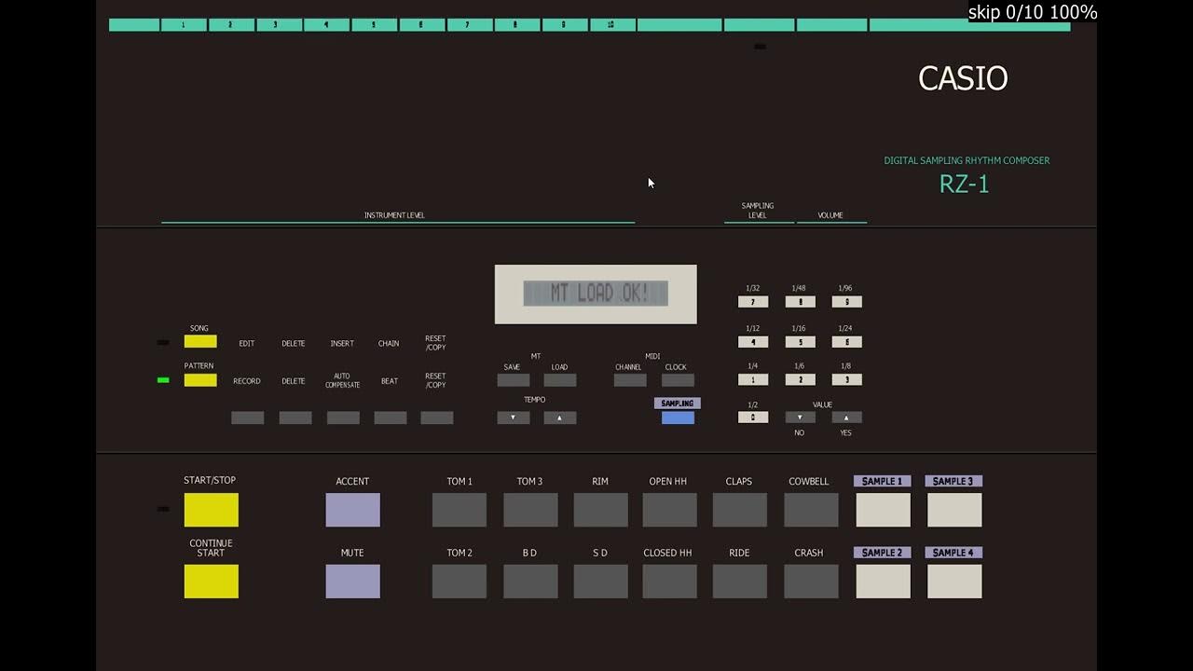Grab the SAMPLING LEVEL slider cap
The width and height of the screenshot is (1193, 671).
(x=760, y=25)
